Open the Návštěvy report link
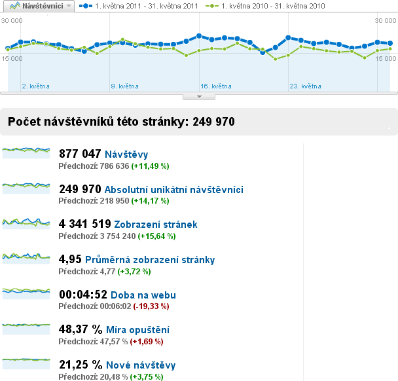398x381 pixels. (x=126, y=154)
